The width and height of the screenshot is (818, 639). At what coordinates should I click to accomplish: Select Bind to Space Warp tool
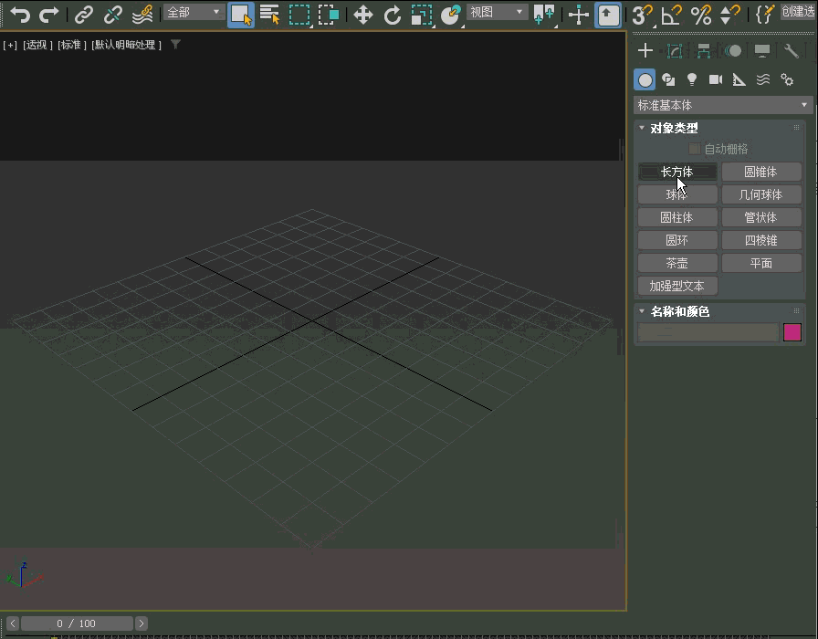tap(142, 15)
